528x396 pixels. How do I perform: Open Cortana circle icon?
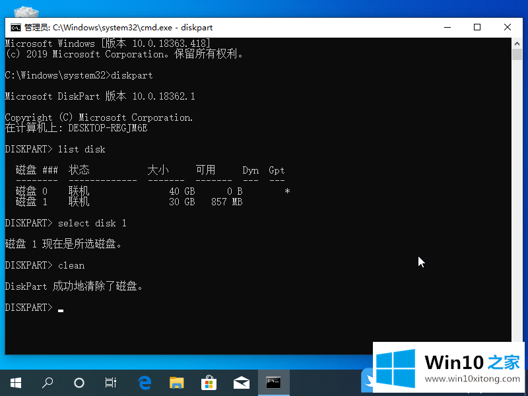79,383
